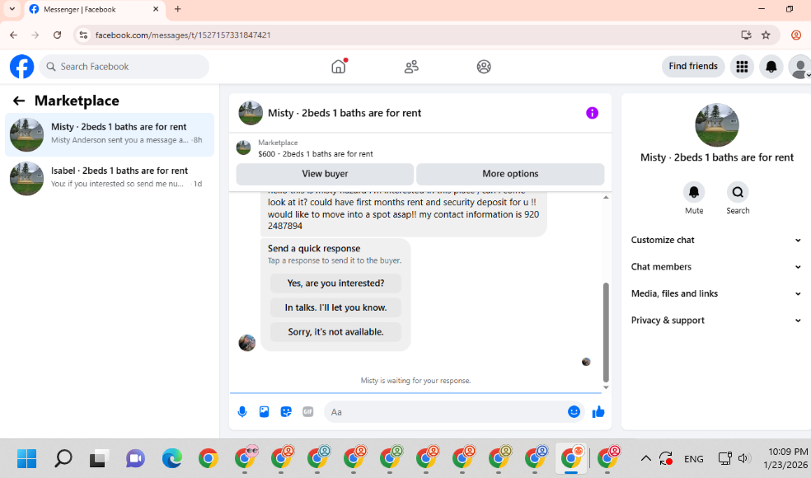Viewport: 811px width, 478px height.
Task: Send a voice clip with microphone icon
Action: point(242,412)
